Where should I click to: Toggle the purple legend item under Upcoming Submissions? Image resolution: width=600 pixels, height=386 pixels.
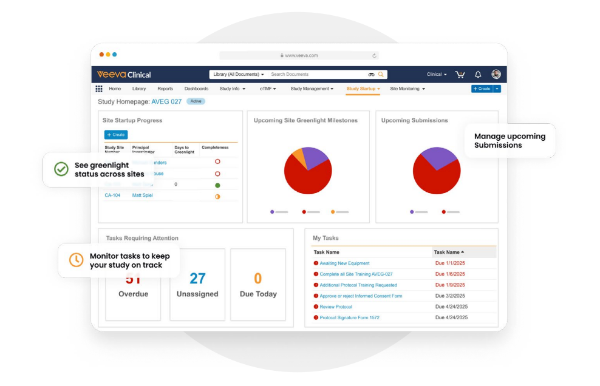tap(412, 212)
